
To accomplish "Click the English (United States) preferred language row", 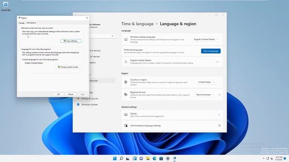I will pyautogui.click(x=172, y=62).
